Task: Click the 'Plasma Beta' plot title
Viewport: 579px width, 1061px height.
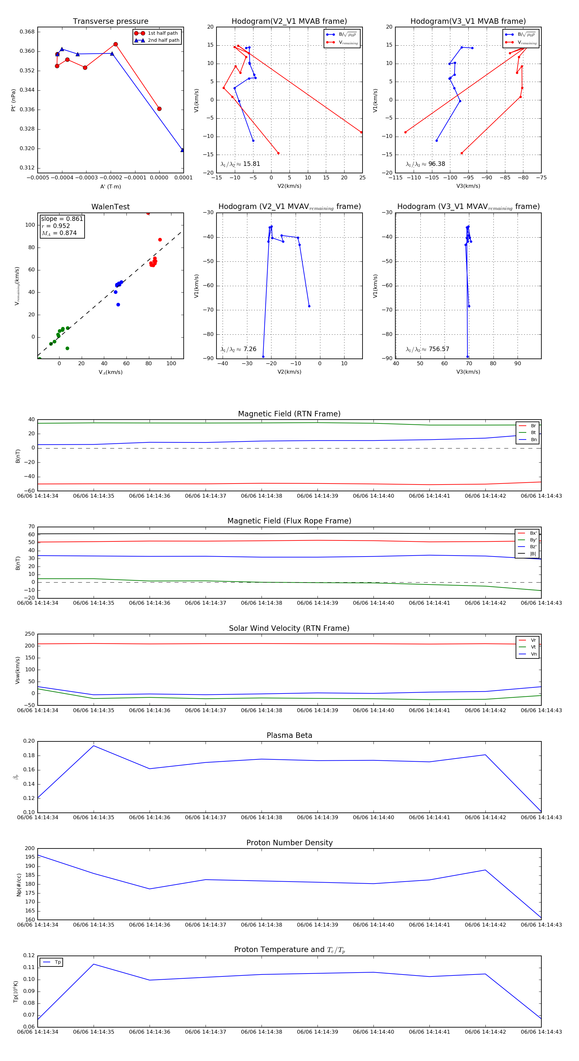Action: tap(289, 736)
